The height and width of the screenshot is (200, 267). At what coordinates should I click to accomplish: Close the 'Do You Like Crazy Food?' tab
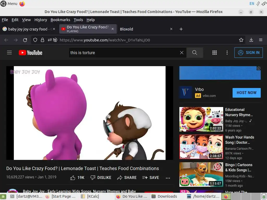pos(113,29)
